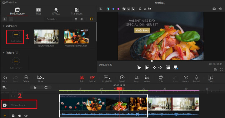Click the plus button above the media list
Image resolution: width=225 pixels, height=118 pixels.
[x=5, y=19]
